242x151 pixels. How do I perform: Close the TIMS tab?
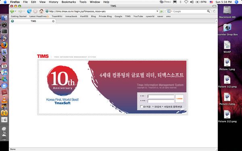53,21
